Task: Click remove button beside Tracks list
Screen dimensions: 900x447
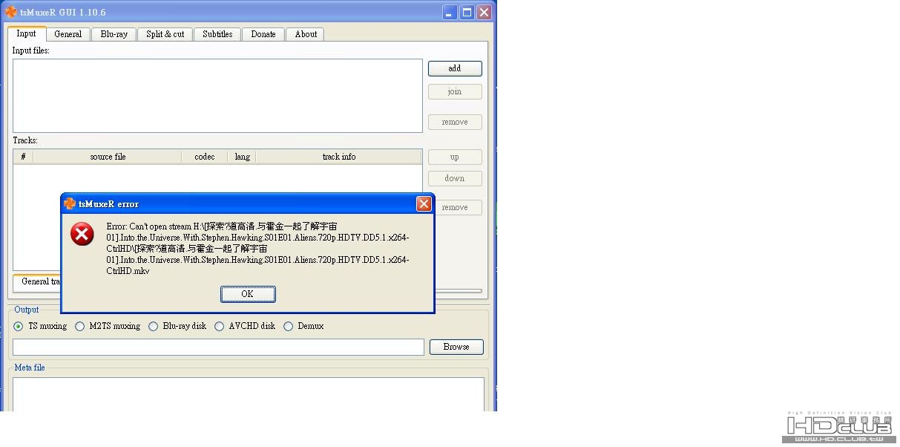Action: tap(455, 207)
